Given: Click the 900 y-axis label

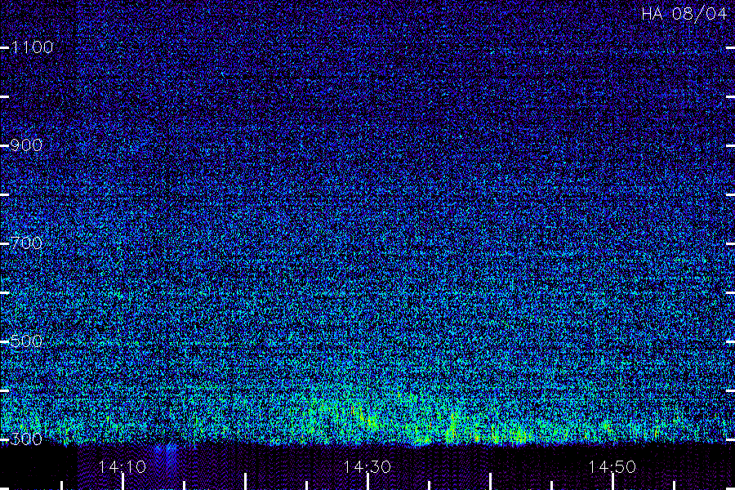Looking at the screenshot, I should point(26,145).
